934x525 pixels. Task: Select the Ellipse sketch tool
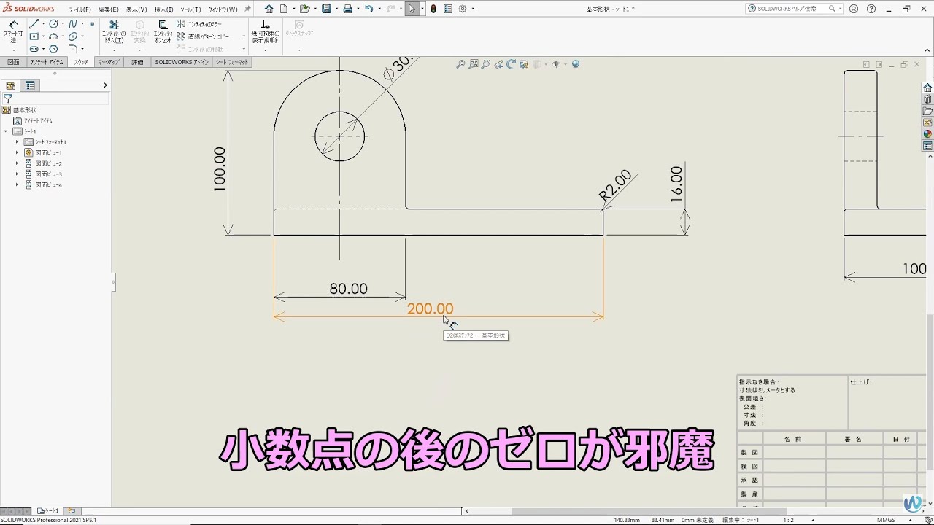pos(73,36)
